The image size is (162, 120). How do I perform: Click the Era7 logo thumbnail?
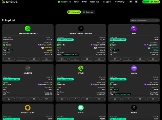(134, 28)
